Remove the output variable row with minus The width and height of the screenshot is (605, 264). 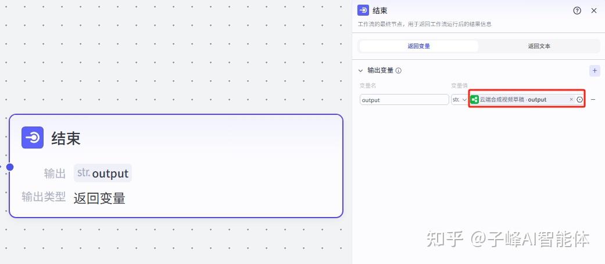click(593, 100)
